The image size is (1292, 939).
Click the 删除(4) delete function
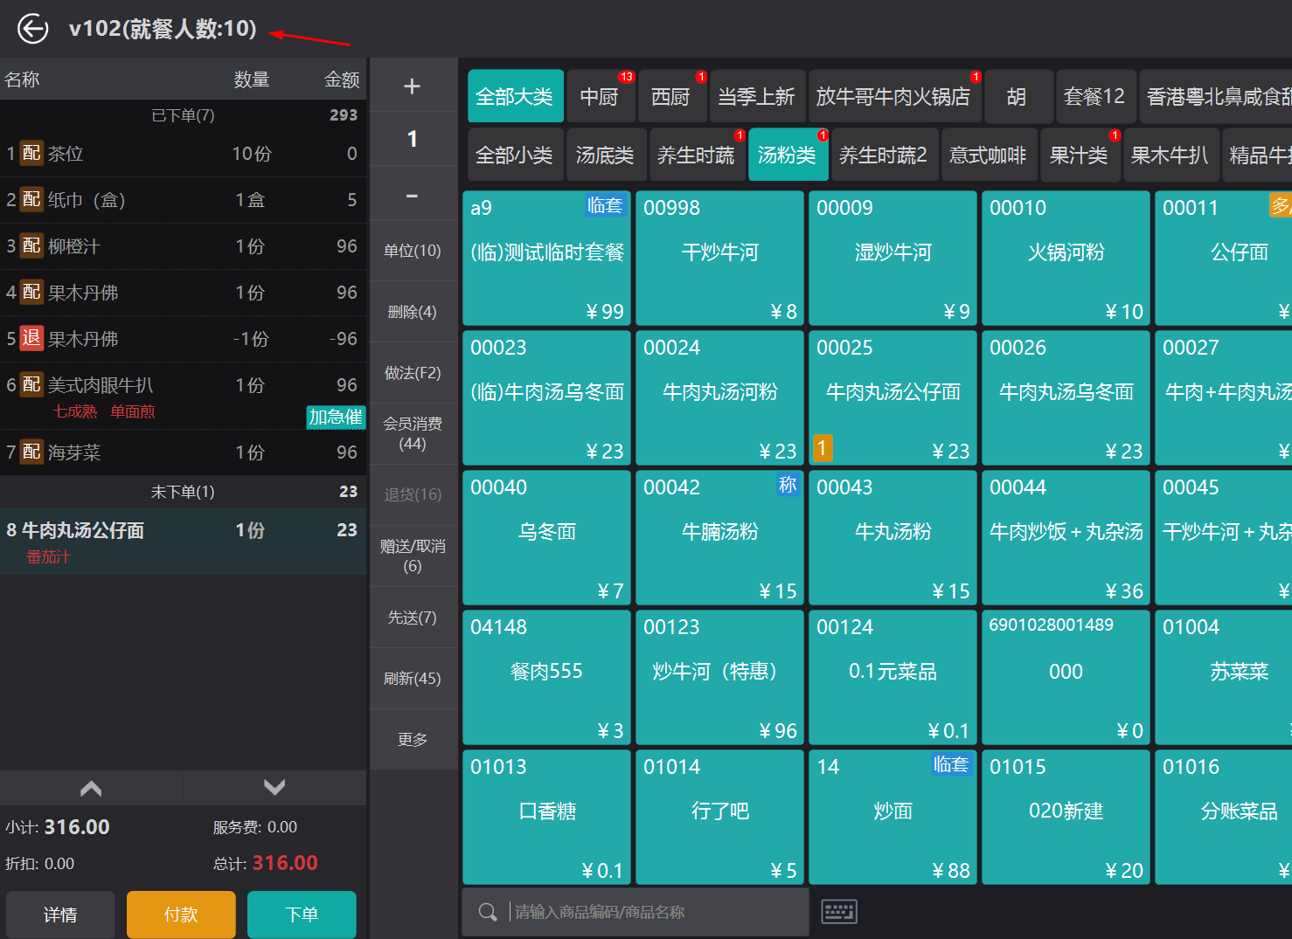pyautogui.click(x=413, y=312)
